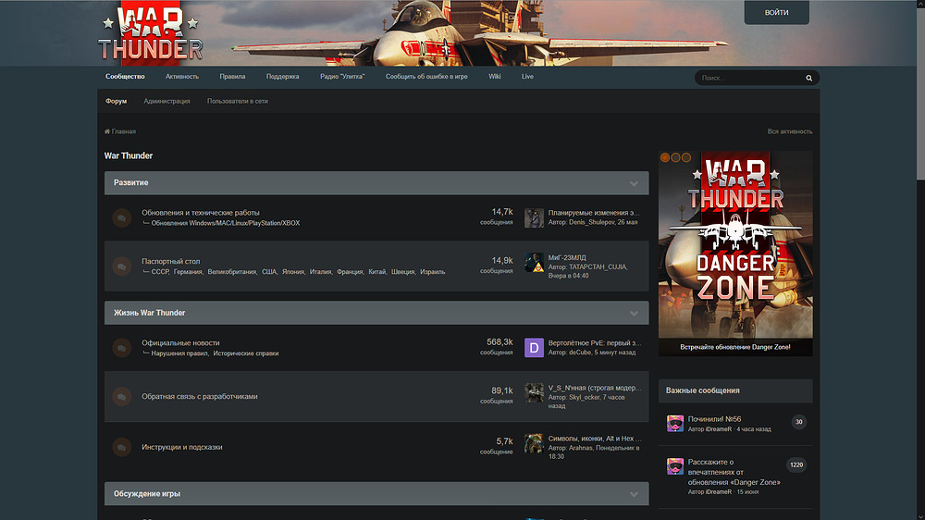
Task: Open Обратная связь с разработчиками forum
Action: 200,397
